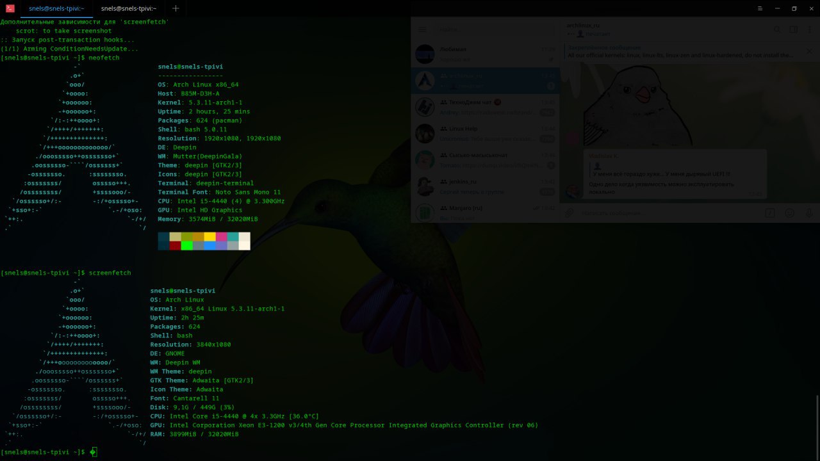820x461 pixels.
Task: Click the pink neofetch color block
Action: click(222, 236)
